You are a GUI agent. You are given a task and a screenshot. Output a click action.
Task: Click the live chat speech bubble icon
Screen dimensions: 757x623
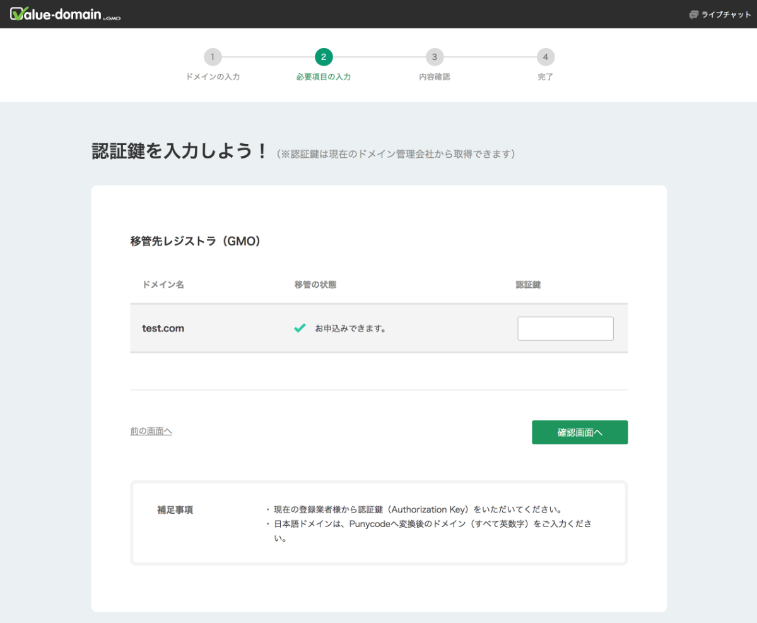click(694, 15)
